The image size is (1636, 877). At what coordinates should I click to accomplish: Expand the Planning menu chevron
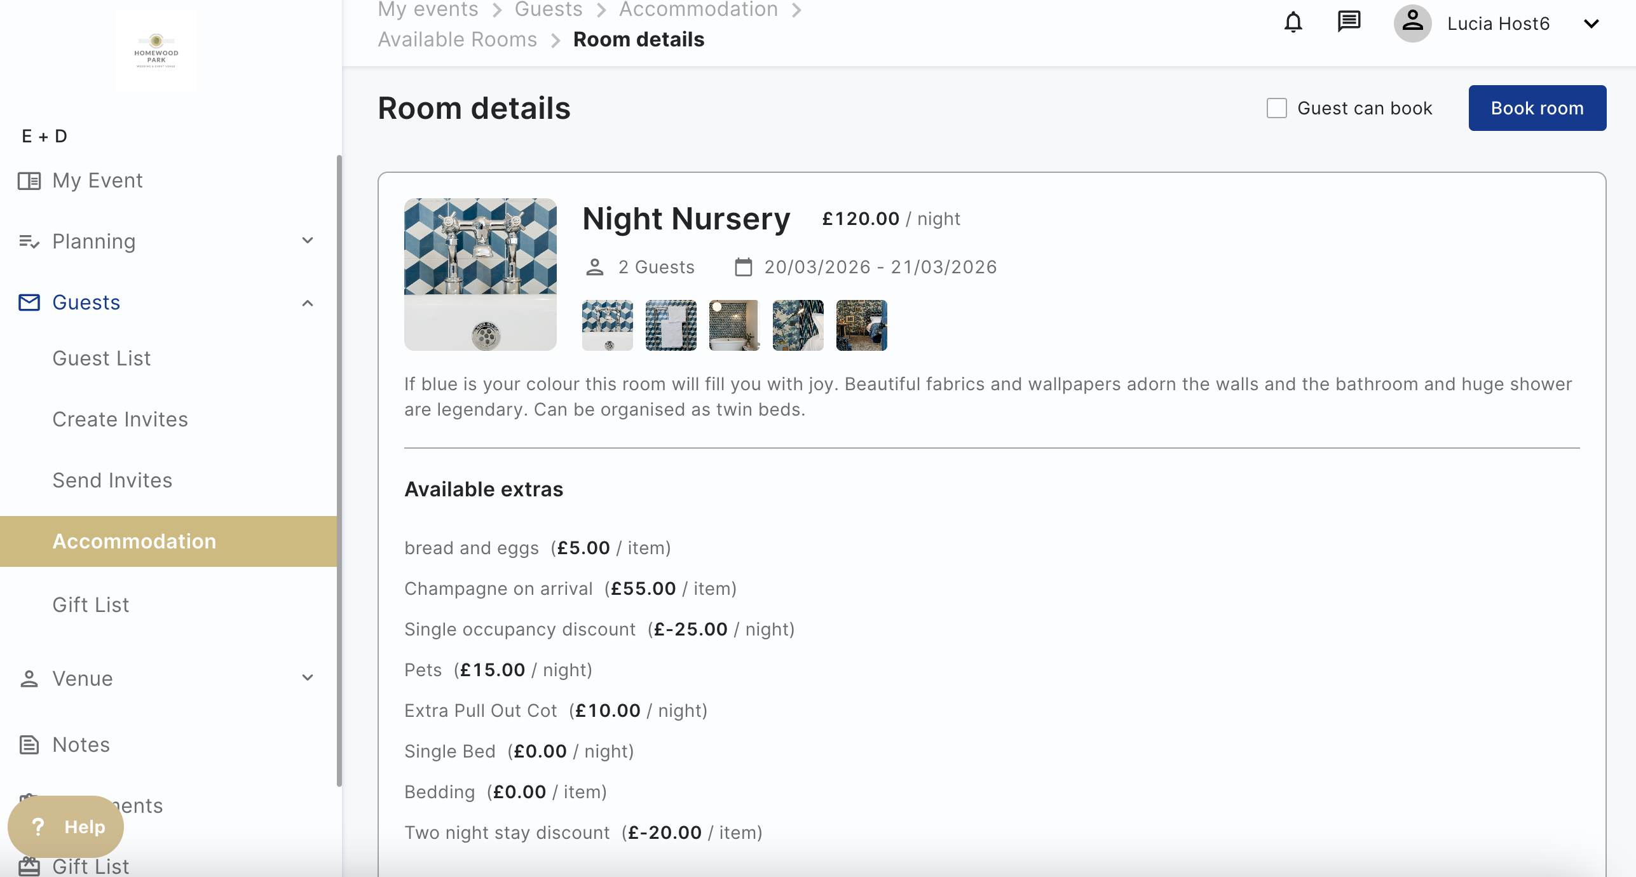(308, 241)
